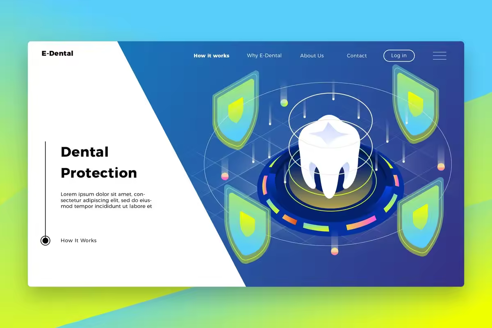Click the Log in button

click(x=399, y=56)
